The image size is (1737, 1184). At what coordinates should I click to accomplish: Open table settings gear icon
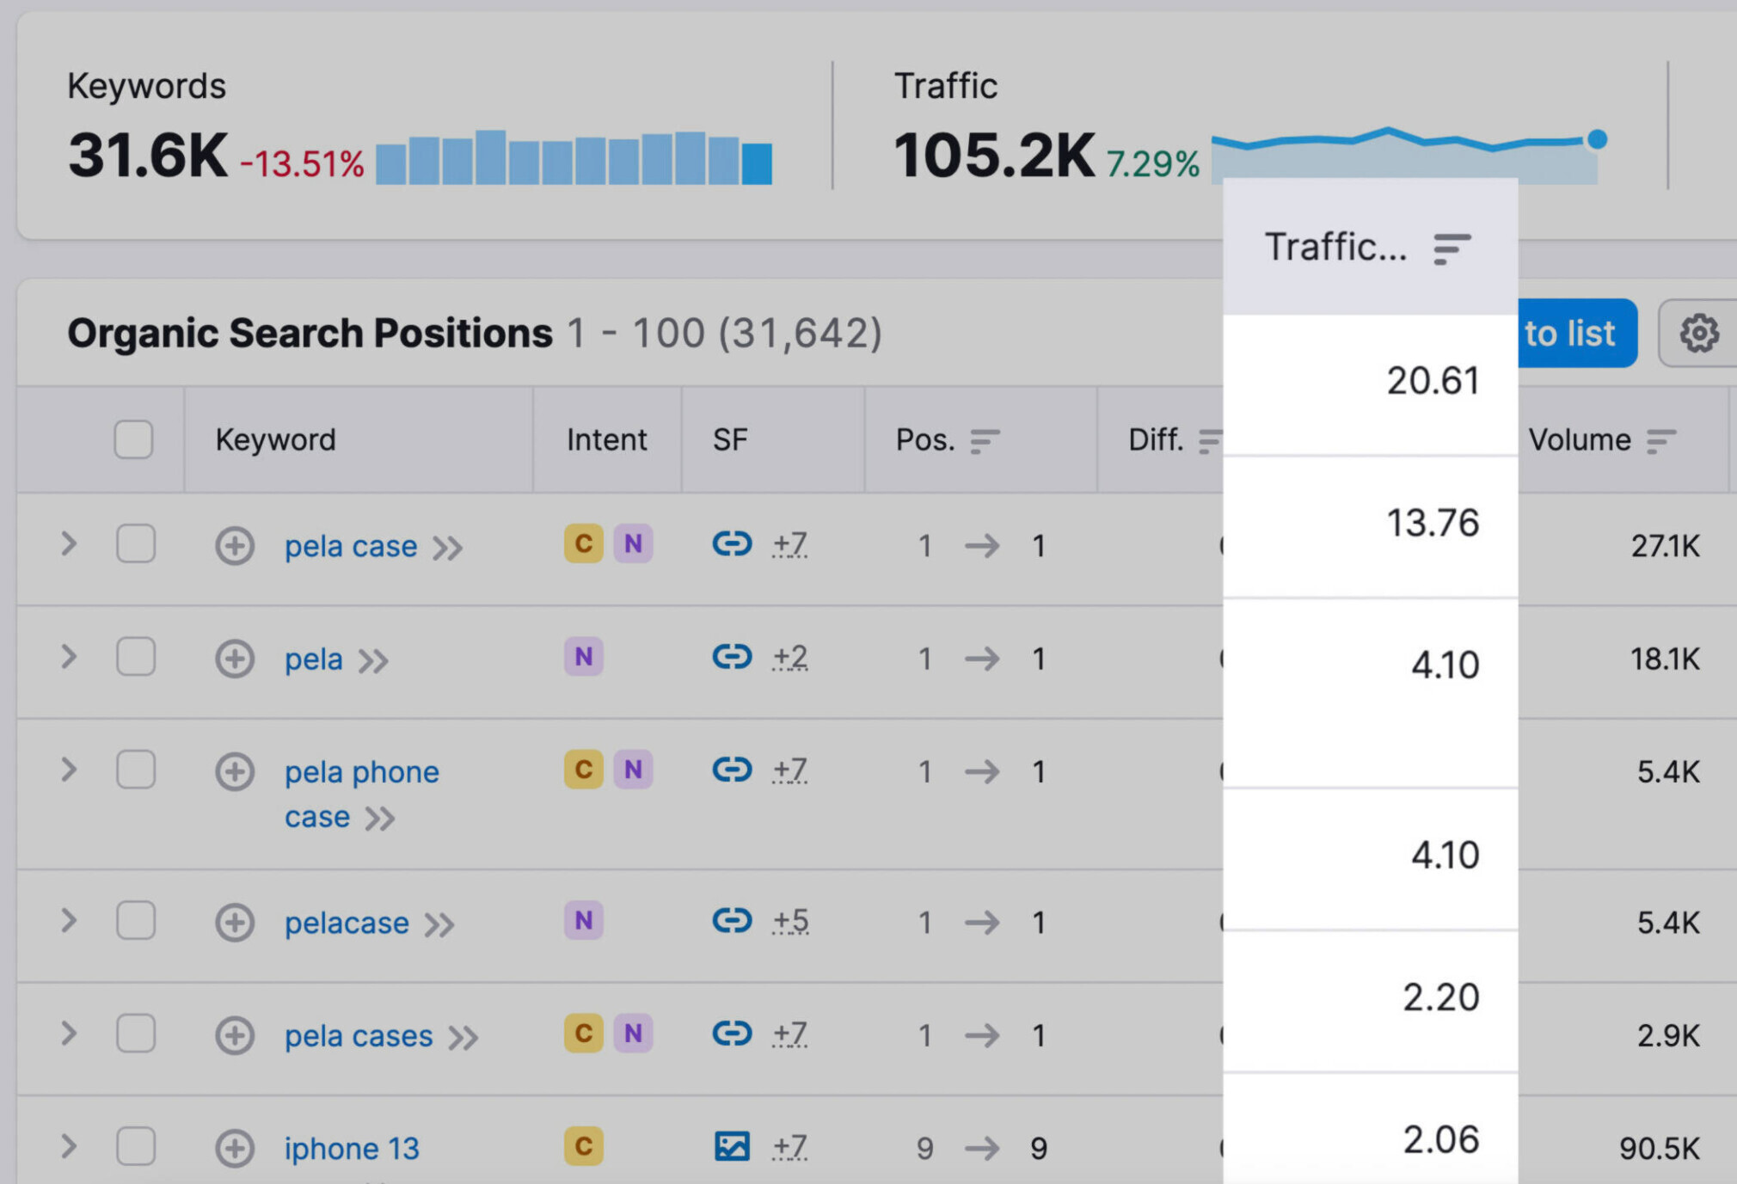tap(1699, 334)
